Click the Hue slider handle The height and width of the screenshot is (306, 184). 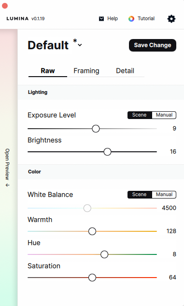pos(104,254)
